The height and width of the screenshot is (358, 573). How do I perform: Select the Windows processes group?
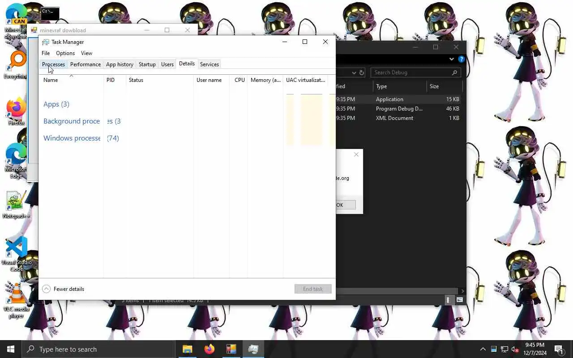(x=81, y=138)
